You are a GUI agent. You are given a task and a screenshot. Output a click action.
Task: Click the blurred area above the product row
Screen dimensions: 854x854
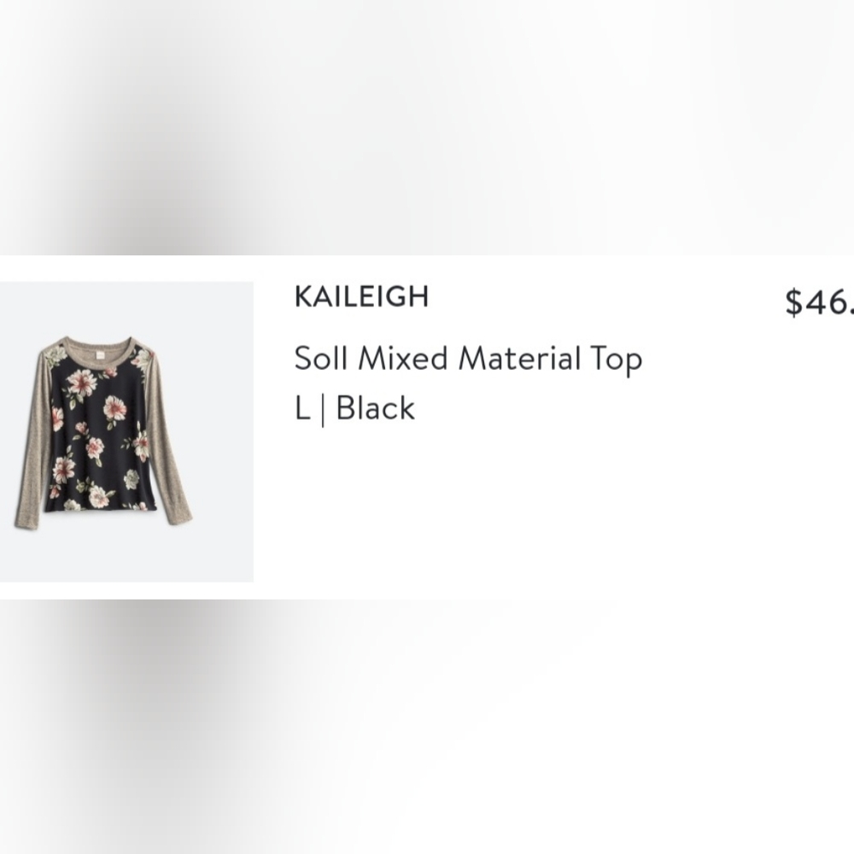pos(427,128)
